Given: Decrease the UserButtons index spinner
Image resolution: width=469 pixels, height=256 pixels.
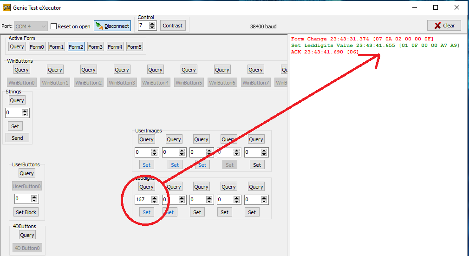Looking at the screenshot, I should click(34, 201).
